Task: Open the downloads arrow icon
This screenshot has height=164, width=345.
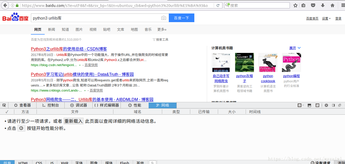Action: [x=323, y=5]
